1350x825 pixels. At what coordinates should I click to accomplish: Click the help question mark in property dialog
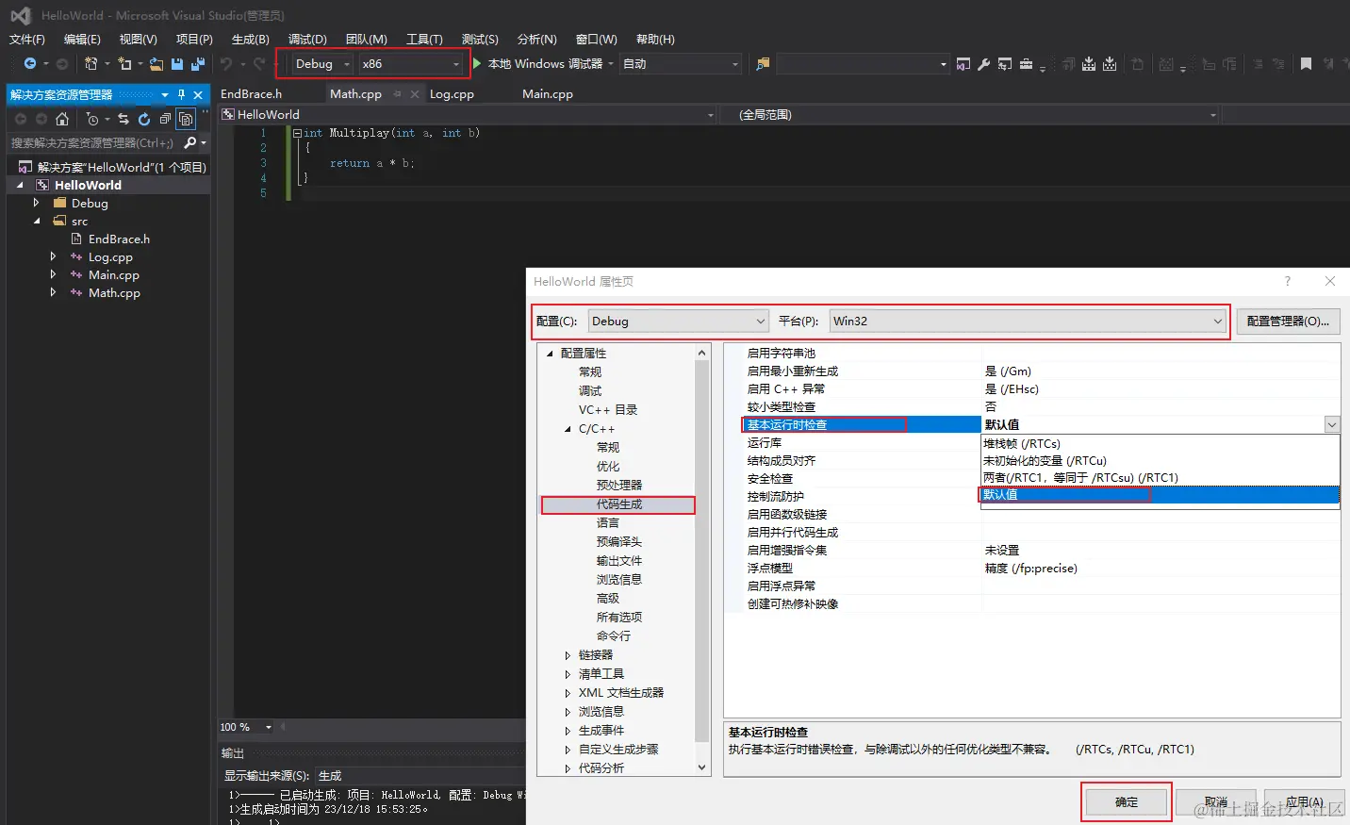(x=1288, y=281)
